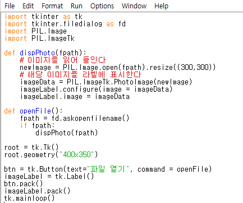The image size is (243, 203).
Task: Click the 'imageLabel.pack()' line
Action: coord(37,191)
